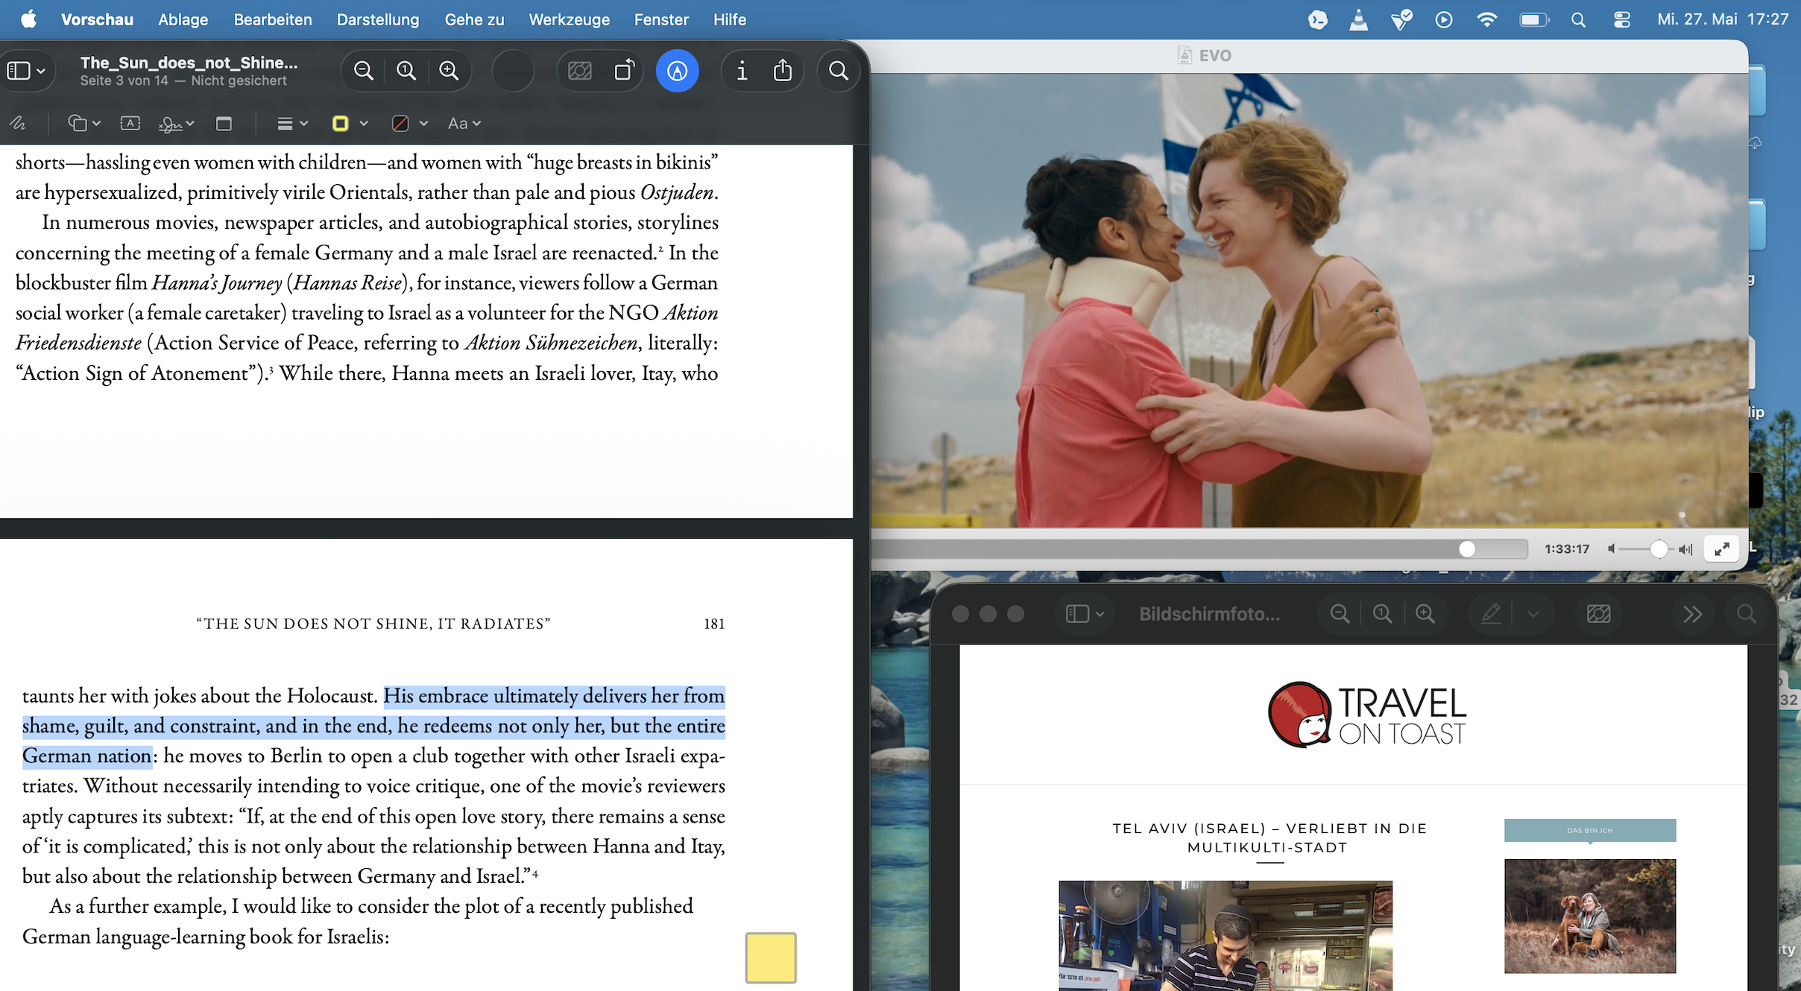Open the Darstellung menu
Image resolution: width=1801 pixels, height=991 pixels.
[378, 19]
